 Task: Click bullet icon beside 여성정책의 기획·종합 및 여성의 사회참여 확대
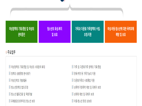point(9,67)
